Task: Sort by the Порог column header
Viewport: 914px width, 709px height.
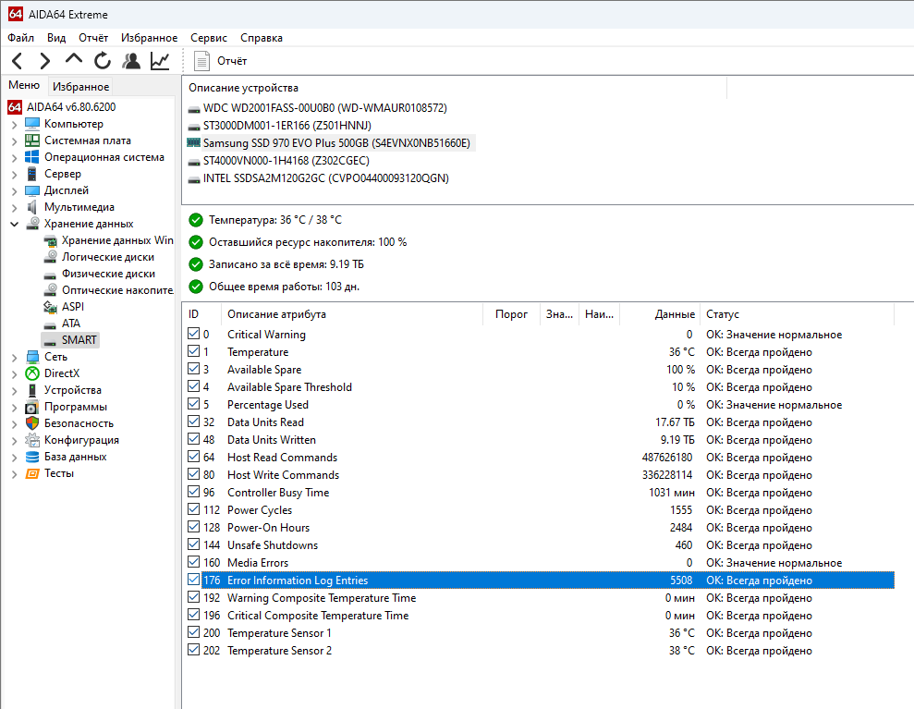Action: coord(511,314)
